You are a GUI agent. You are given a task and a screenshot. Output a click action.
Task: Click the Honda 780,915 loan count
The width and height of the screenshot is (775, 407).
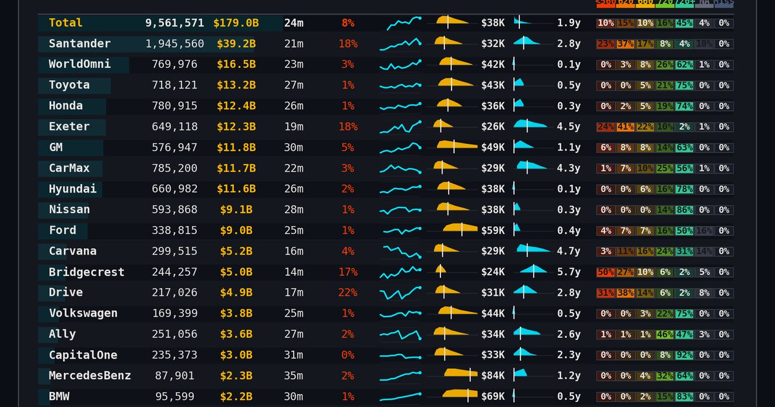point(175,106)
